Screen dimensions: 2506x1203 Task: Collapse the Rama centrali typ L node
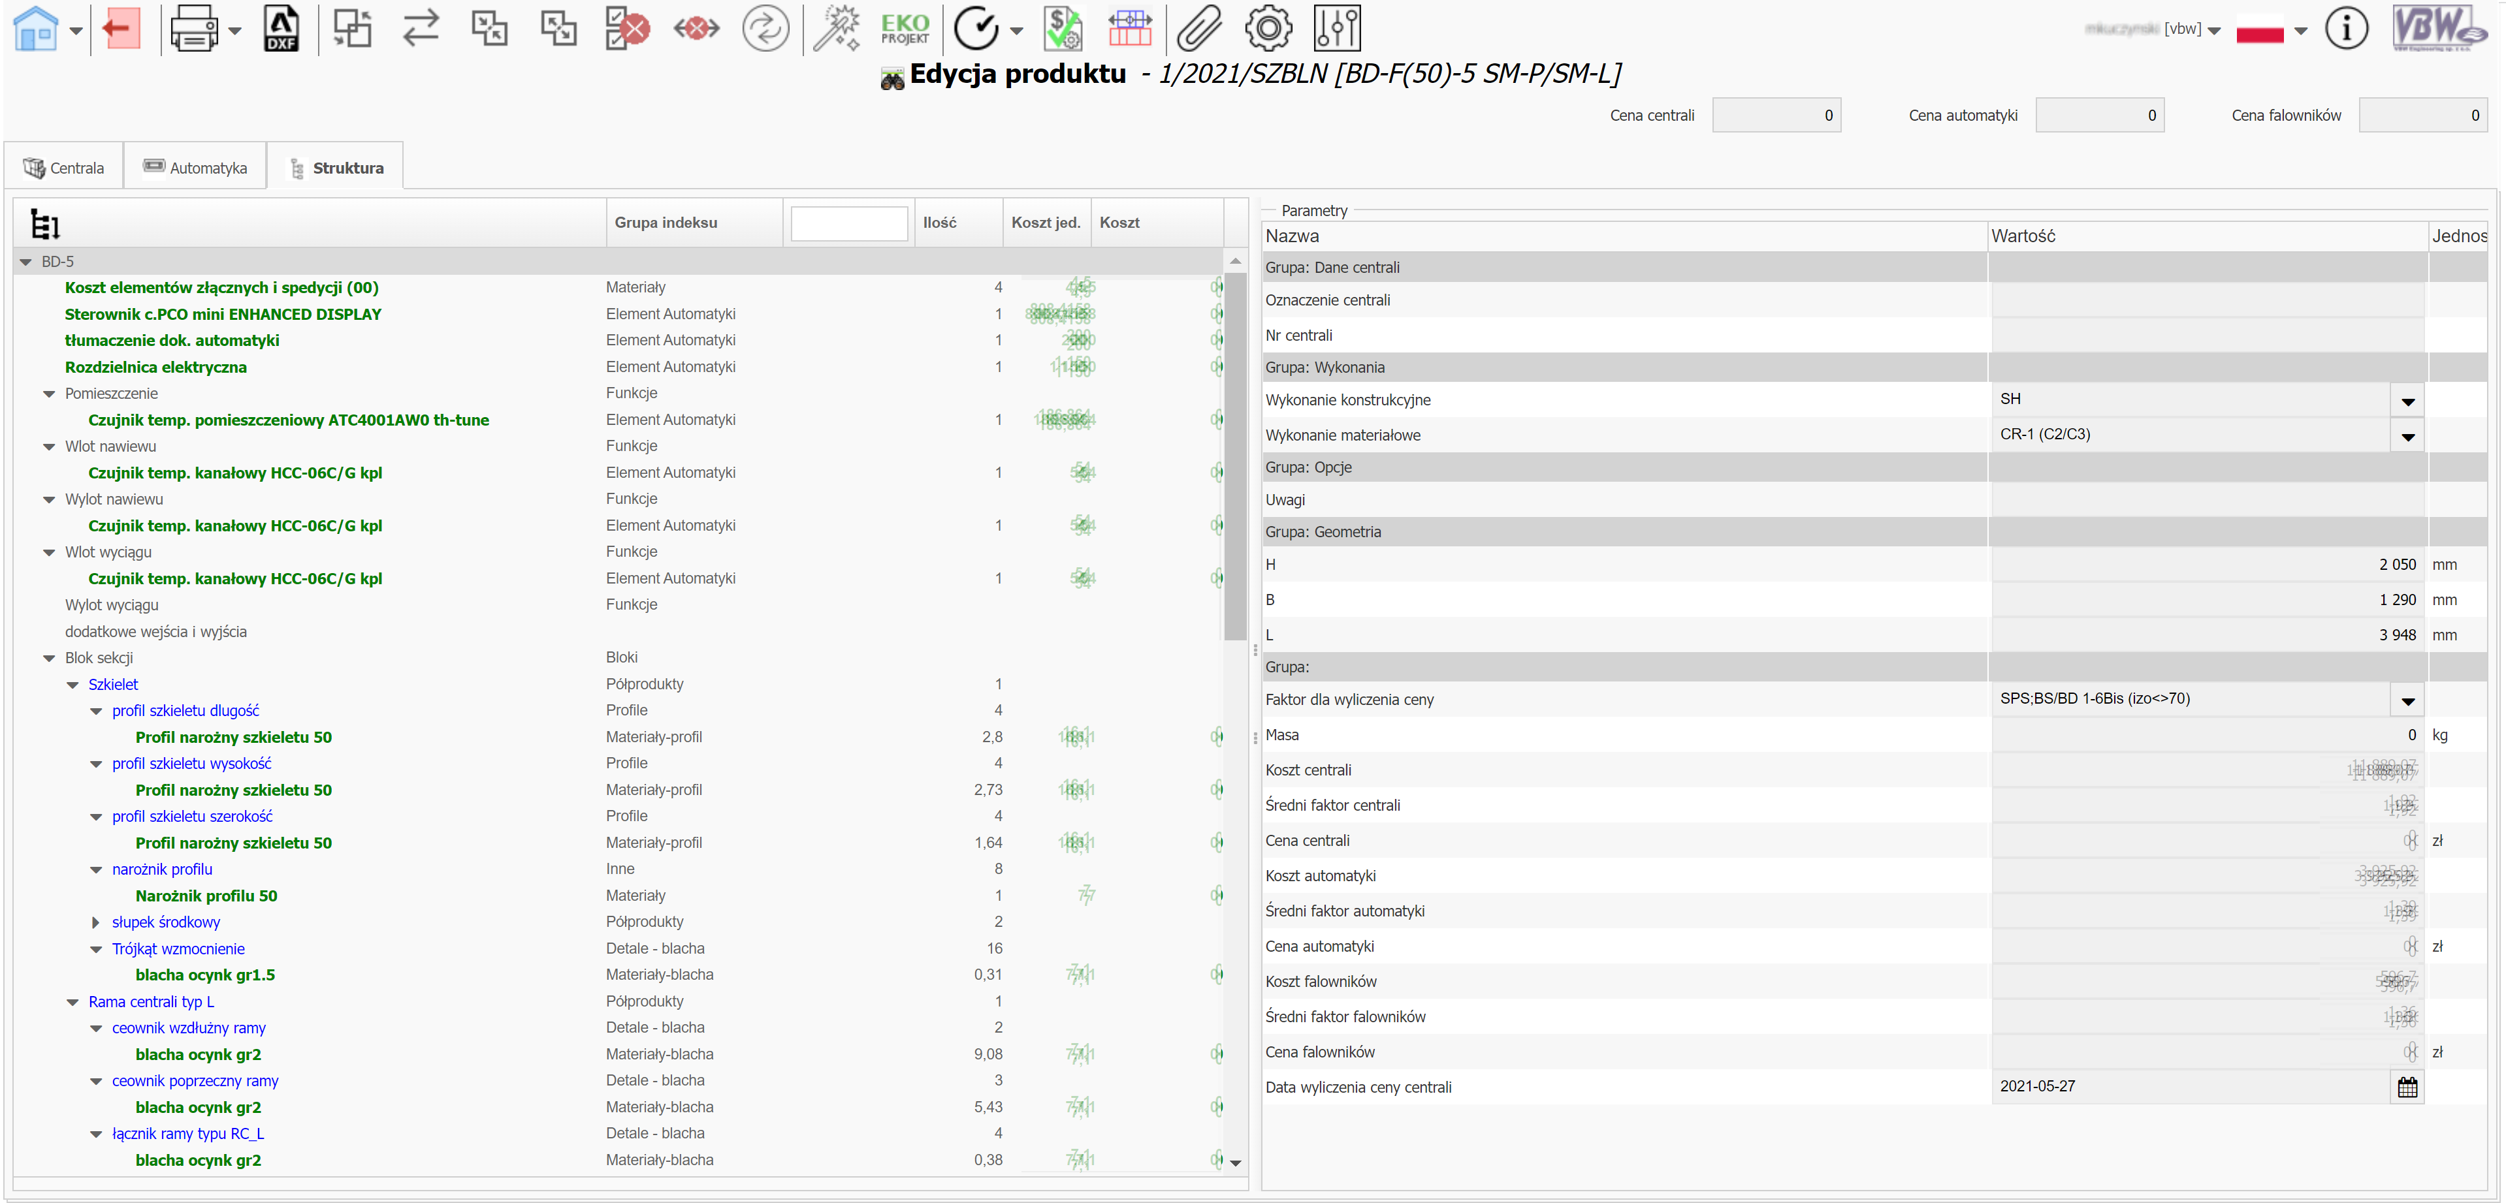pyautogui.click(x=73, y=1002)
